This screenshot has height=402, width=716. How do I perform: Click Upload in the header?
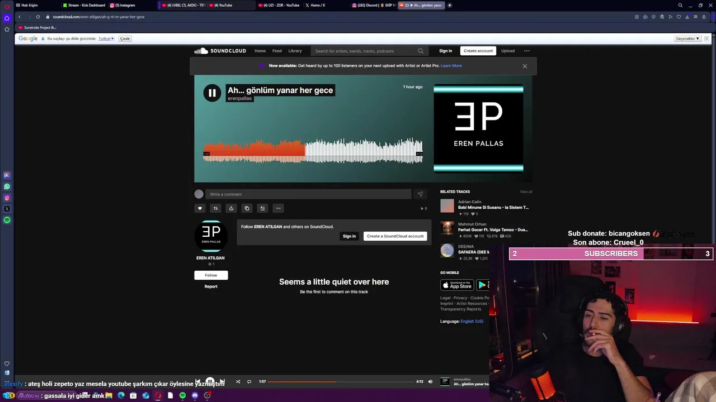tap(508, 51)
